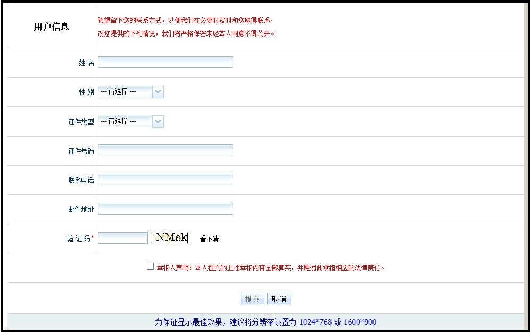This screenshot has height=332, width=530.
Task: Click the 提交 submit button
Action: 251,298
